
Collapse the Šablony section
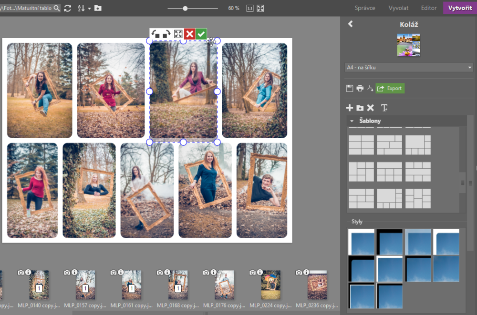click(x=352, y=121)
